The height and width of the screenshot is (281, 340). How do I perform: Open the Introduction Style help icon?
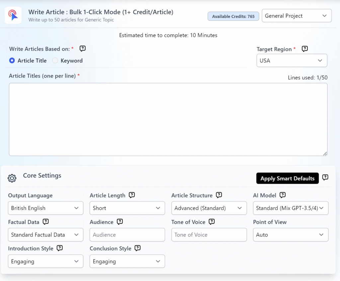(x=60, y=248)
